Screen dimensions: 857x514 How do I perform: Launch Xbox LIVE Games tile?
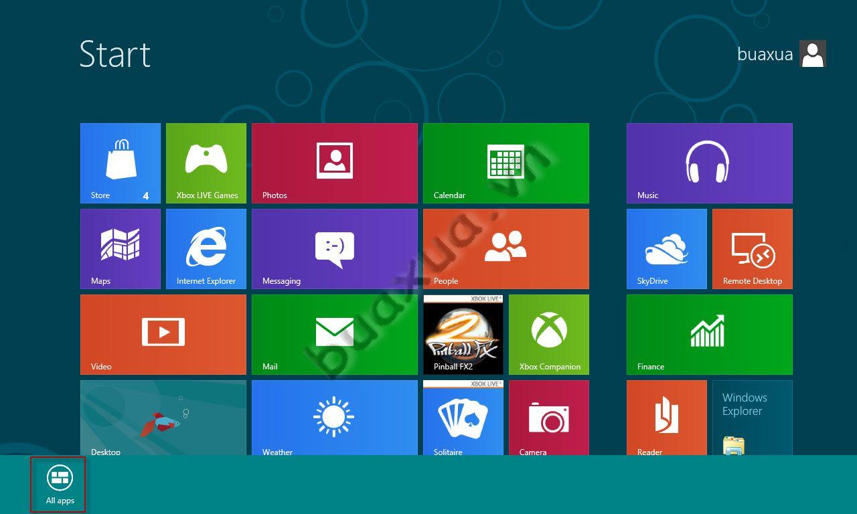click(x=206, y=163)
